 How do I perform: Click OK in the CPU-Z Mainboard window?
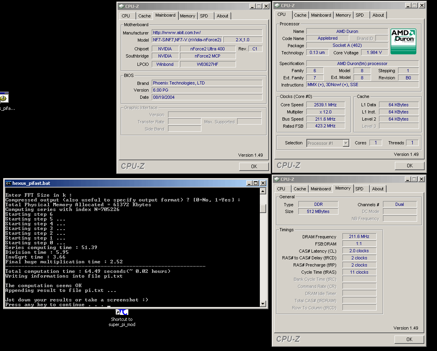254,166
